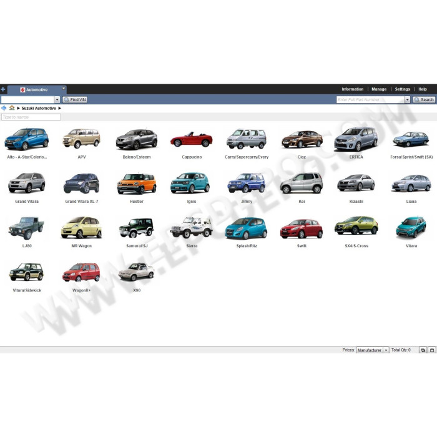437x437 pixels.
Task: Open the Prices Manufacturer dropdown
Action: click(372, 350)
